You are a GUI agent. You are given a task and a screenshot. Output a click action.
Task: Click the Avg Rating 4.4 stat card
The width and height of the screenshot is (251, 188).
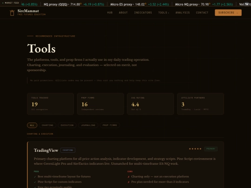point(151,104)
